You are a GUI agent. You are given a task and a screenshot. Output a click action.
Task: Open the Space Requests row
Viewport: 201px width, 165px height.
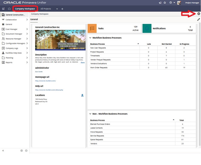coord(143,140)
